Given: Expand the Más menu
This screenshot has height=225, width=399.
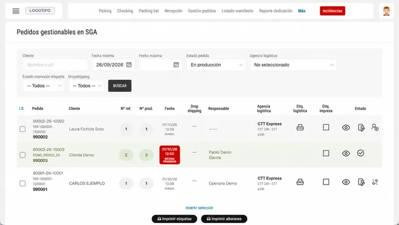Looking at the screenshot, I should 302,11.
